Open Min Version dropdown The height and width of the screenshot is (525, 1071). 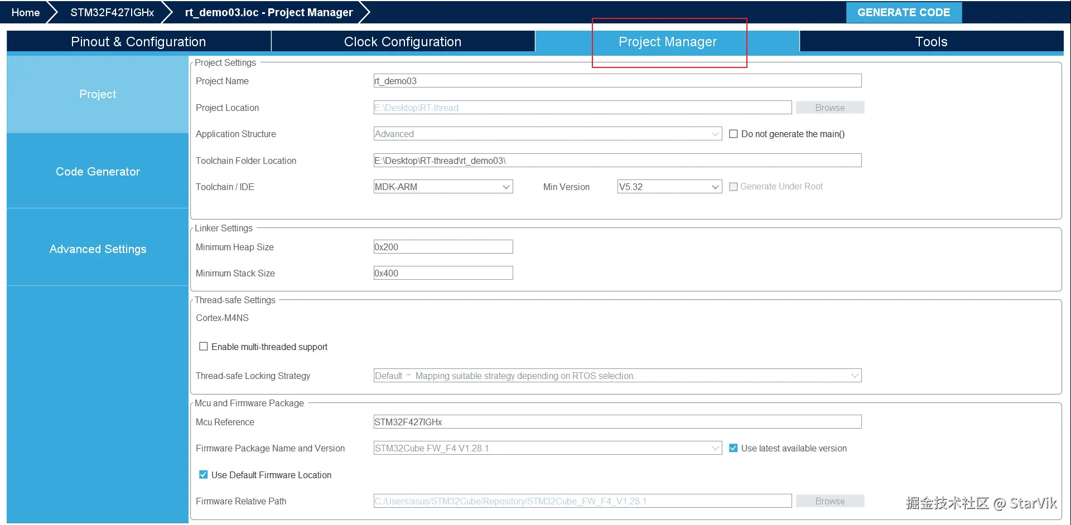(x=669, y=187)
